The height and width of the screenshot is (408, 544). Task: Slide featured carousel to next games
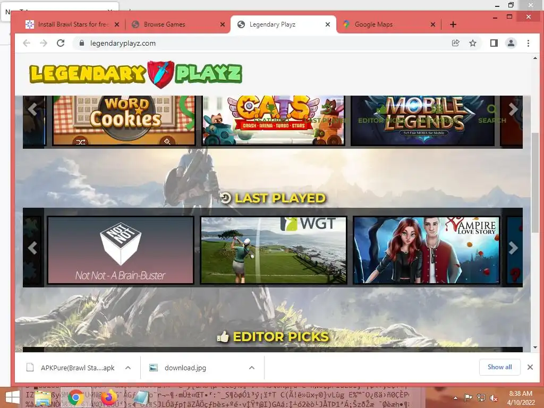513,109
